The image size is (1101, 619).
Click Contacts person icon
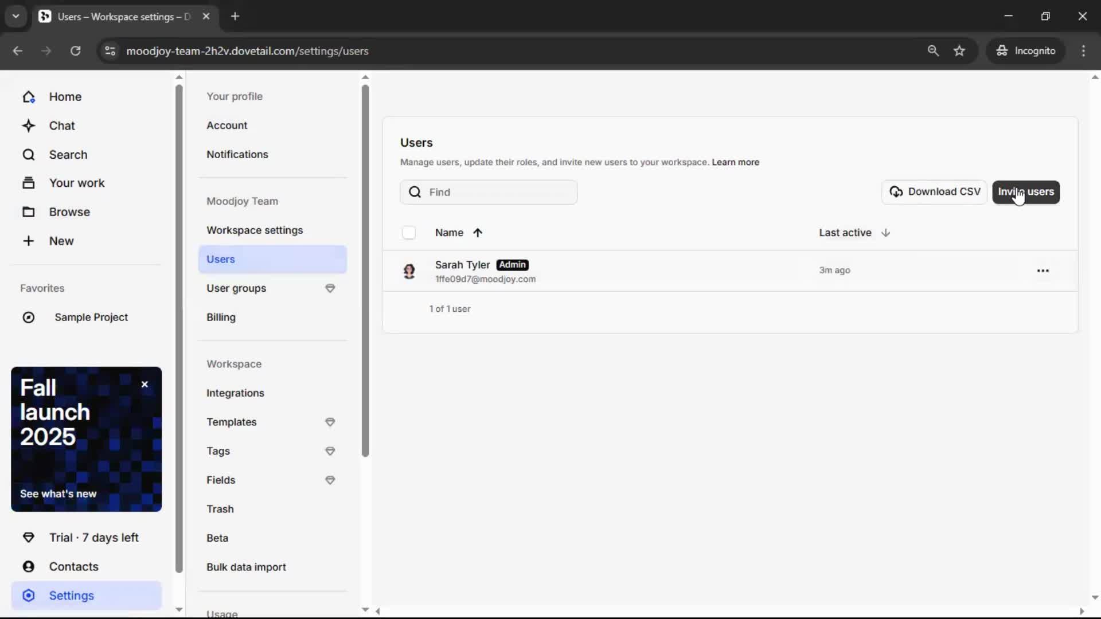pyautogui.click(x=29, y=566)
